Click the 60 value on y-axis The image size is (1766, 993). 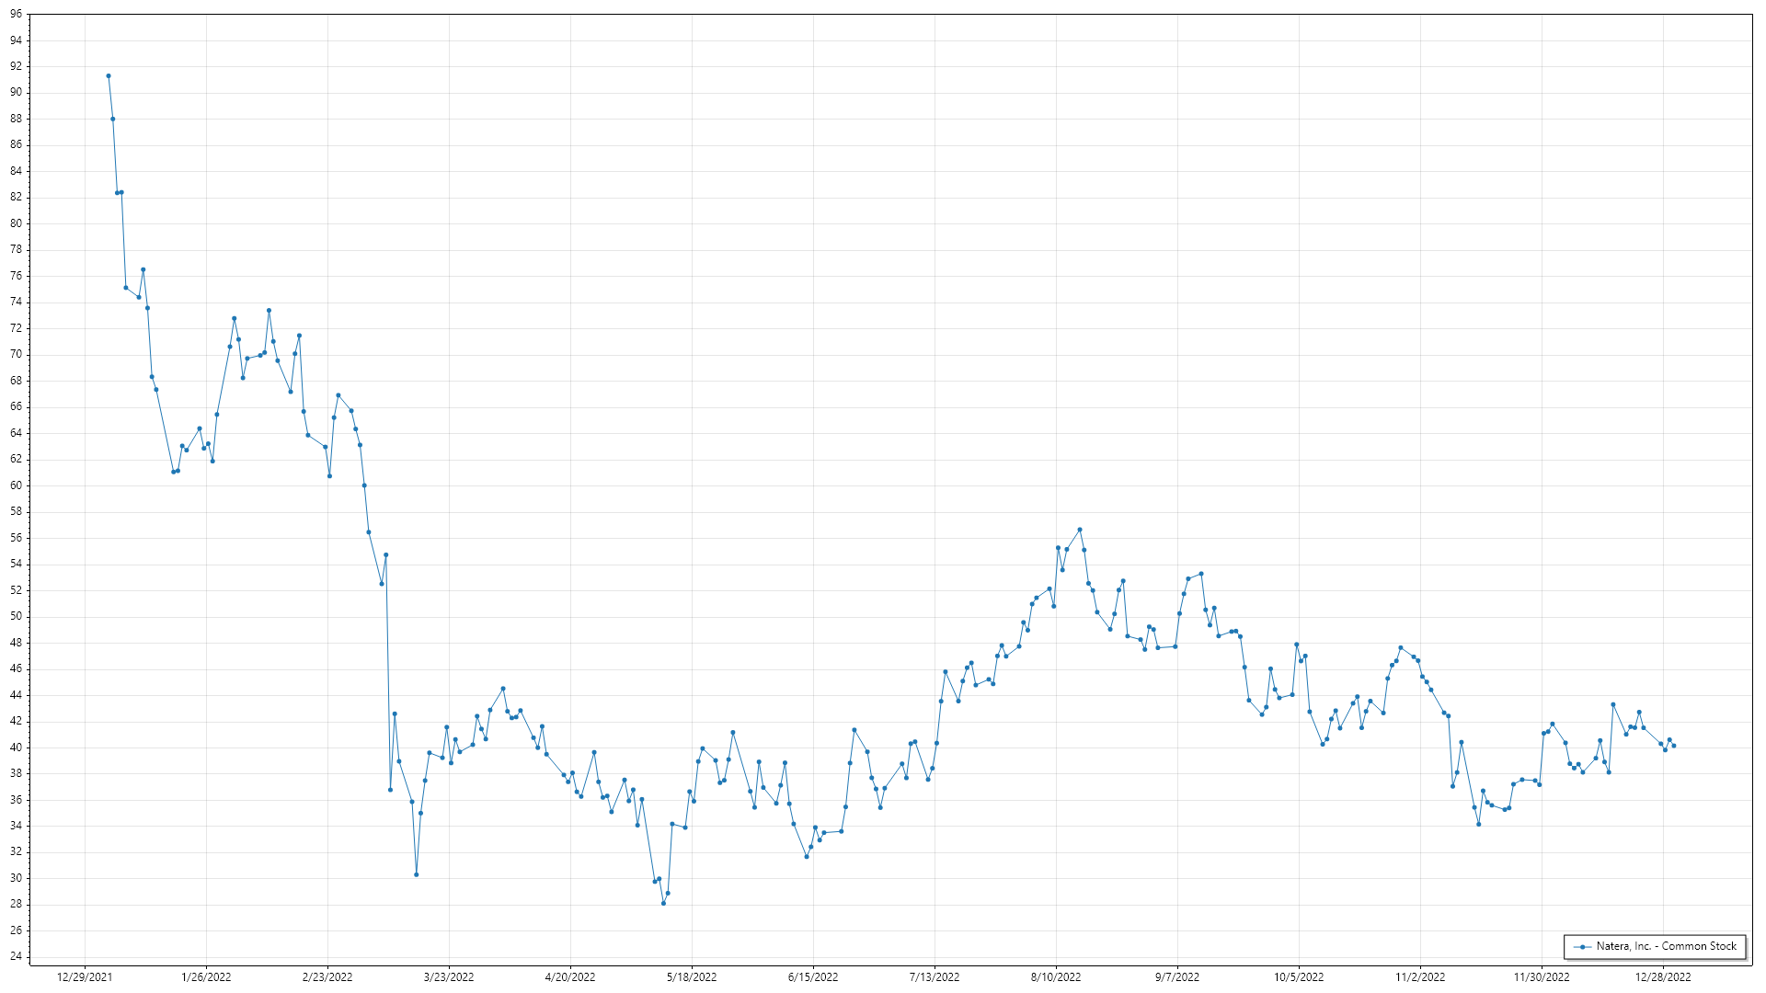tap(16, 485)
